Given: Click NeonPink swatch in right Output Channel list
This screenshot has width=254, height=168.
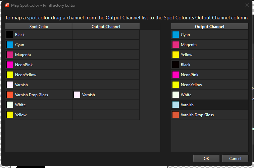Looking at the screenshot, I should pyautogui.click(x=175, y=75).
